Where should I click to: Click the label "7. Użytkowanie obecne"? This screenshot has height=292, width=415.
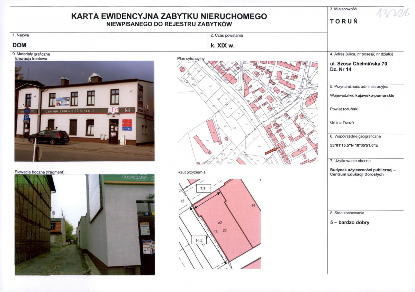pyautogui.click(x=350, y=161)
